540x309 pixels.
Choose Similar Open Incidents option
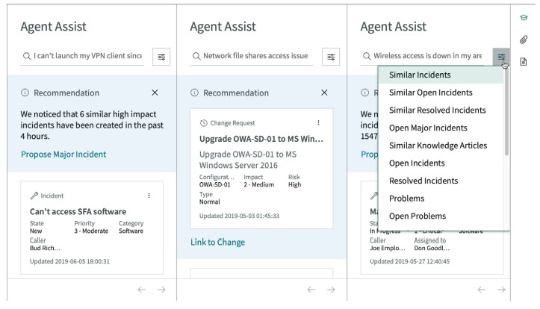point(430,93)
